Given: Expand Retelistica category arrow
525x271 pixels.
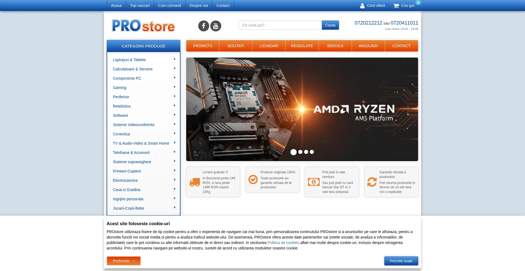Looking at the screenshot, I should 174,106.
